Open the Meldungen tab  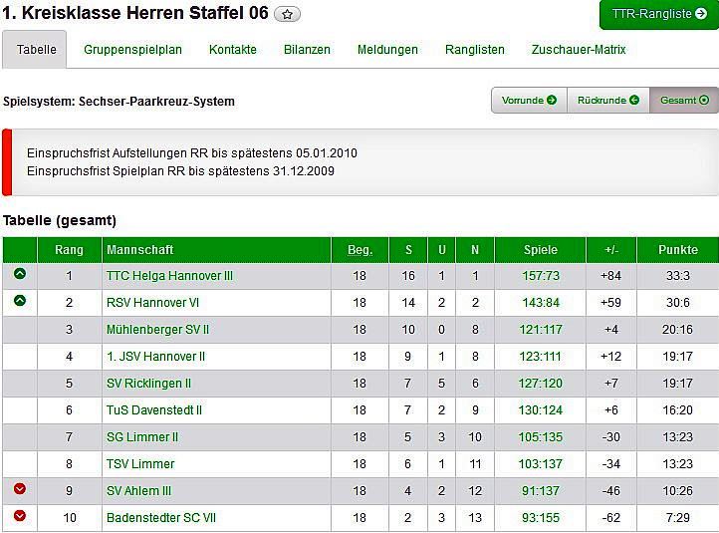(x=387, y=50)
